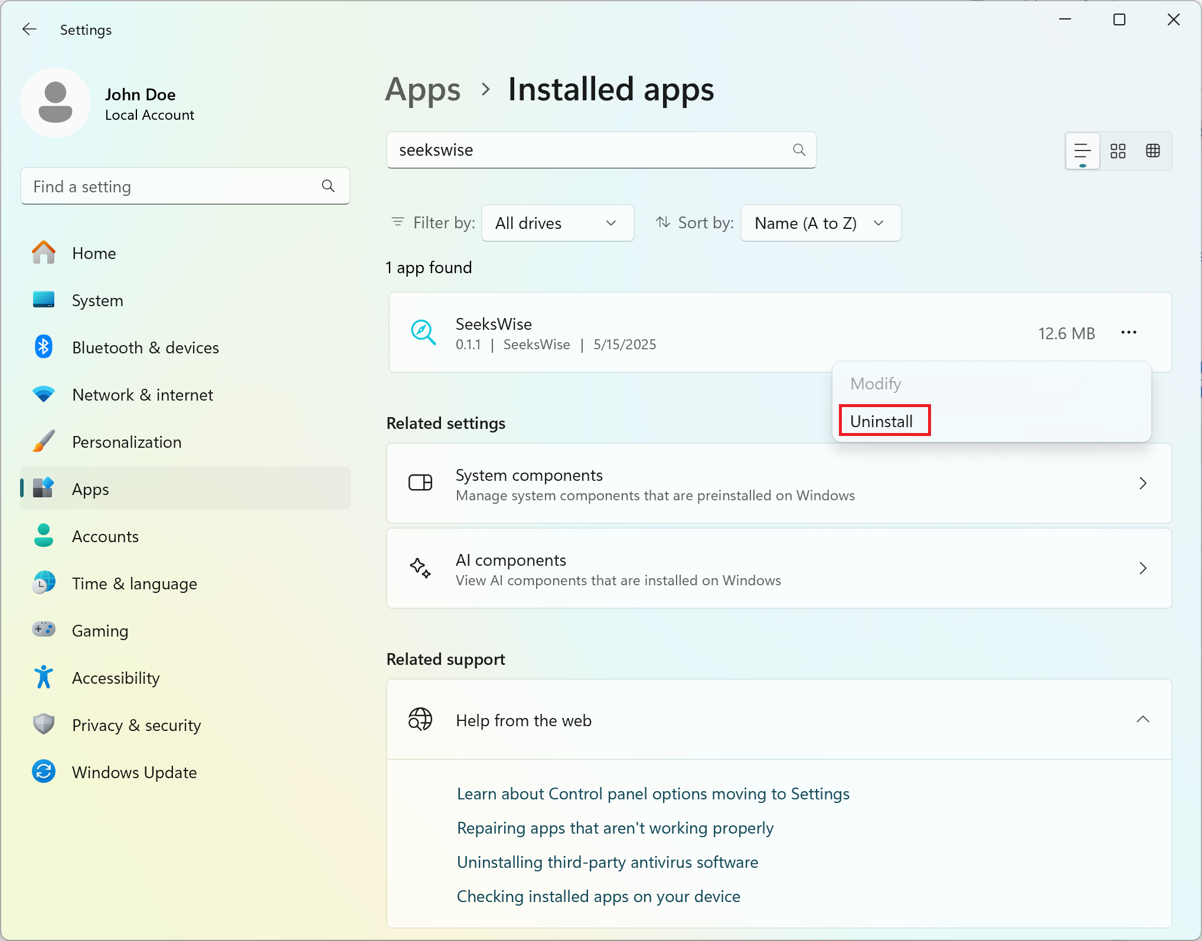Maximize the Settings window
The height and width of the screenshot is (941, 1202).
(x=1119, y=19)
